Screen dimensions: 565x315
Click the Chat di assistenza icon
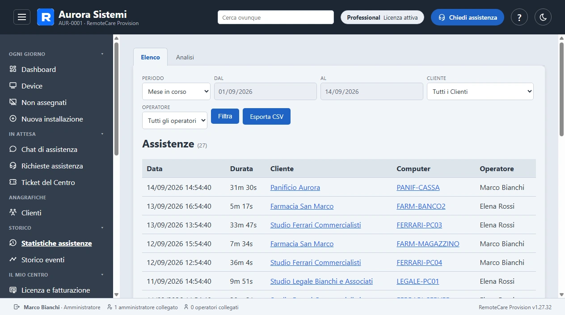click(x=13, y=149)
